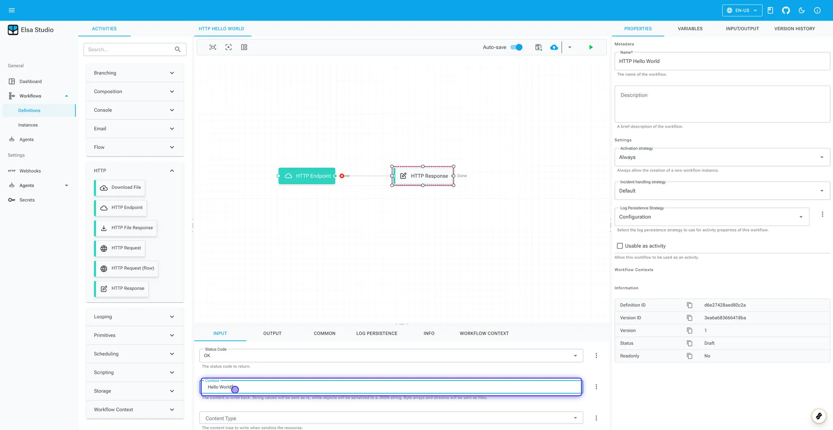Expand the Scripting activity category
833x430 pixels.
[x=134, y=372]
